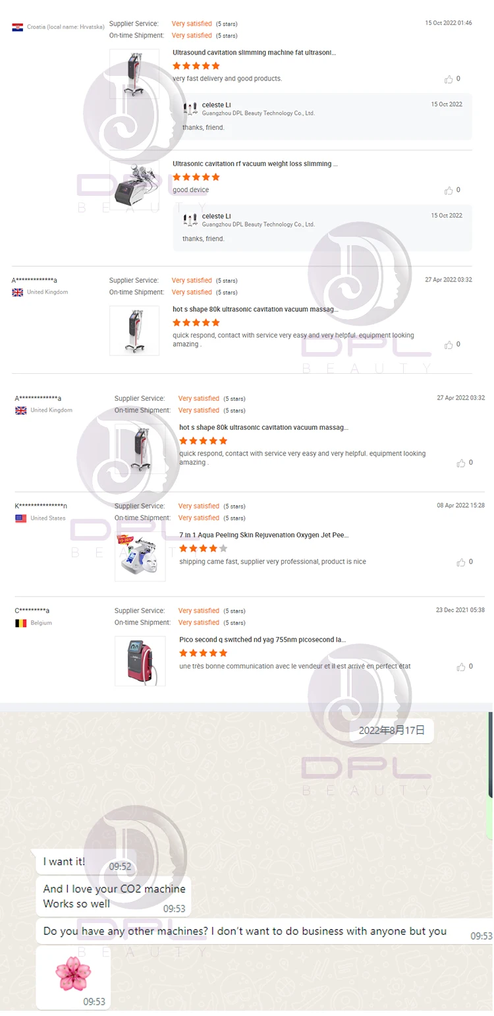The width and height of the screenshot is (494, 1016).
Task: Click the Belgium flag icon
Action: click(x=21, y=623)
